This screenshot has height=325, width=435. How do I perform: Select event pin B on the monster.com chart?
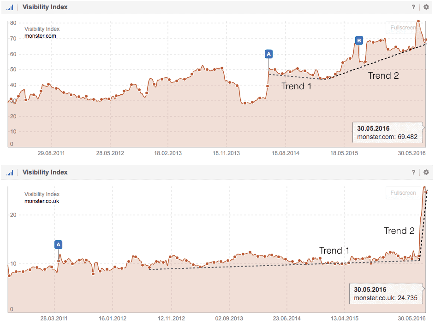[358, 40]
